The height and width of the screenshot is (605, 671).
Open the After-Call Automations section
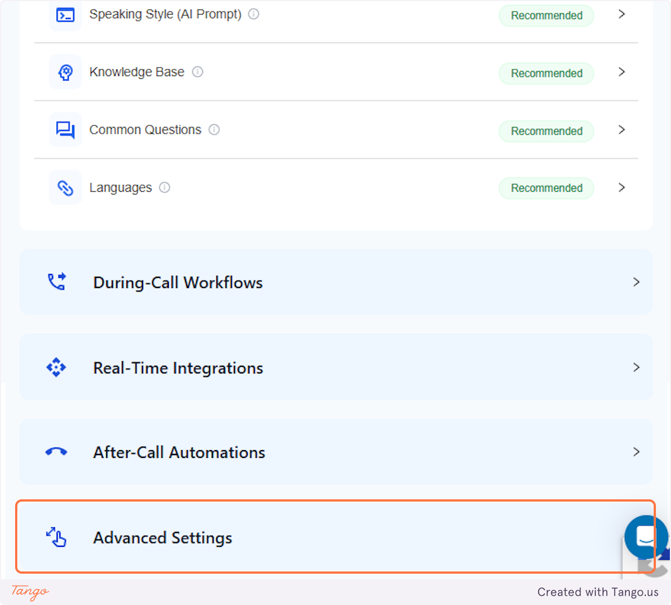335,452
